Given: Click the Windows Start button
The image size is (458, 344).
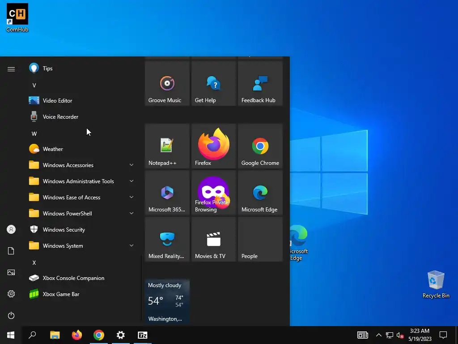Looking at the screenshot, I should coord(11,335).
